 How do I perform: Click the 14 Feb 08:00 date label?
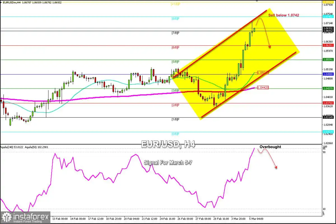(78, 219)
